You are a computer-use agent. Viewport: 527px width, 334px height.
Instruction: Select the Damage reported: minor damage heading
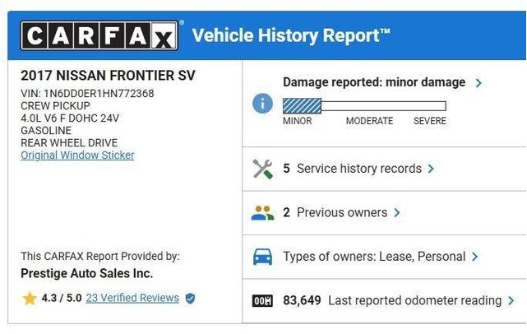click(374, 82)
